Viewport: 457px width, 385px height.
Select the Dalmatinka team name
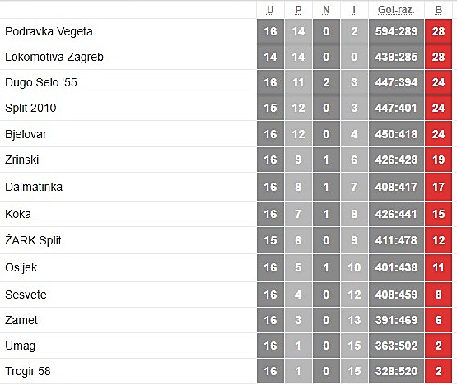point(34,187)
